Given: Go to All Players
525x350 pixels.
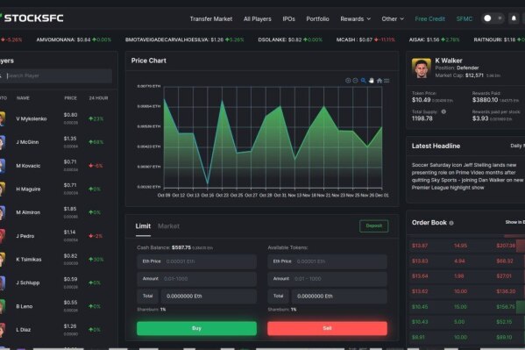Looking at the screenshot, I should click(258, 18).
